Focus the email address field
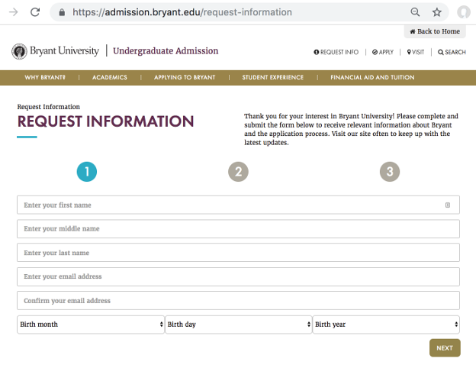 pyautogui.click(x=238, y=276)
